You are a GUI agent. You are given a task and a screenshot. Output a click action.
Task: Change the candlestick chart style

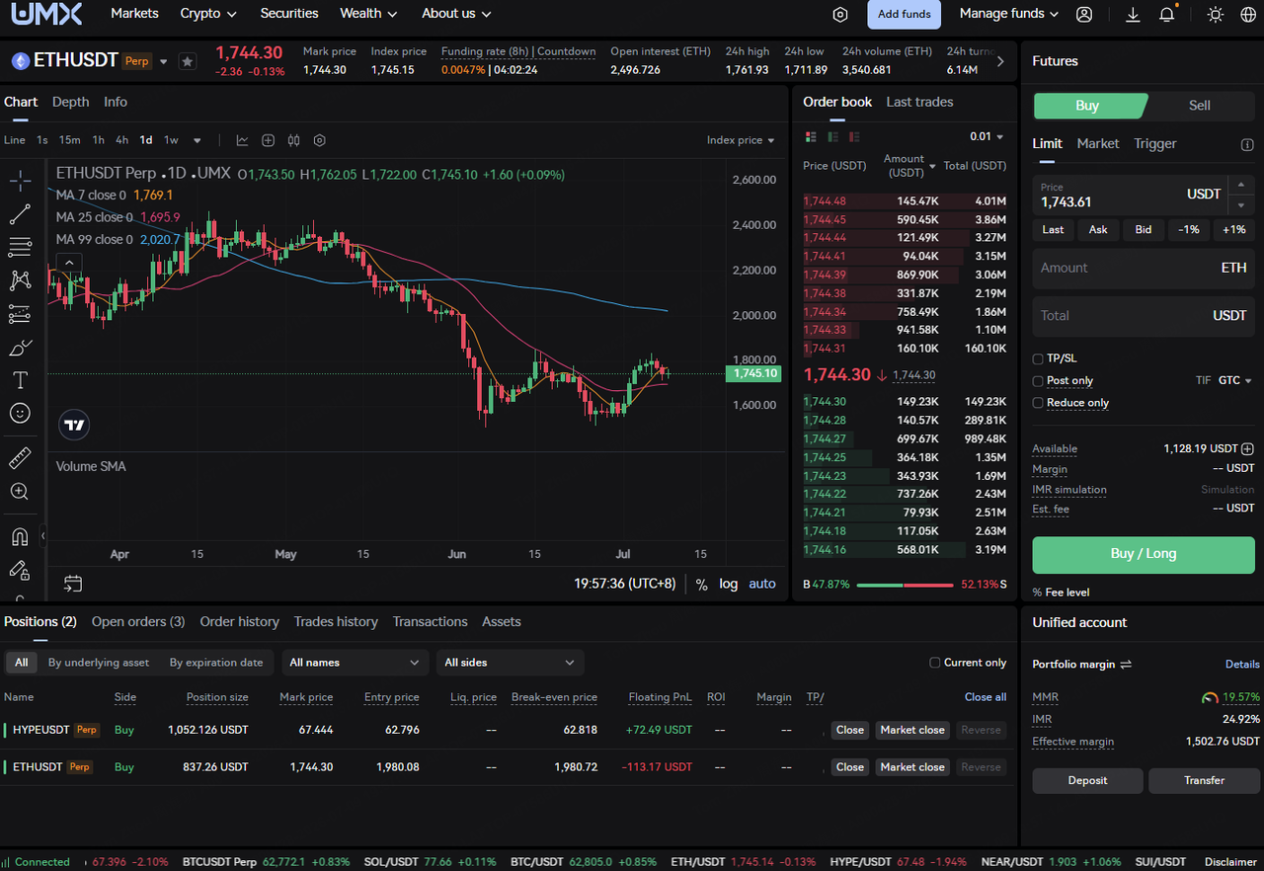(293, 140)
